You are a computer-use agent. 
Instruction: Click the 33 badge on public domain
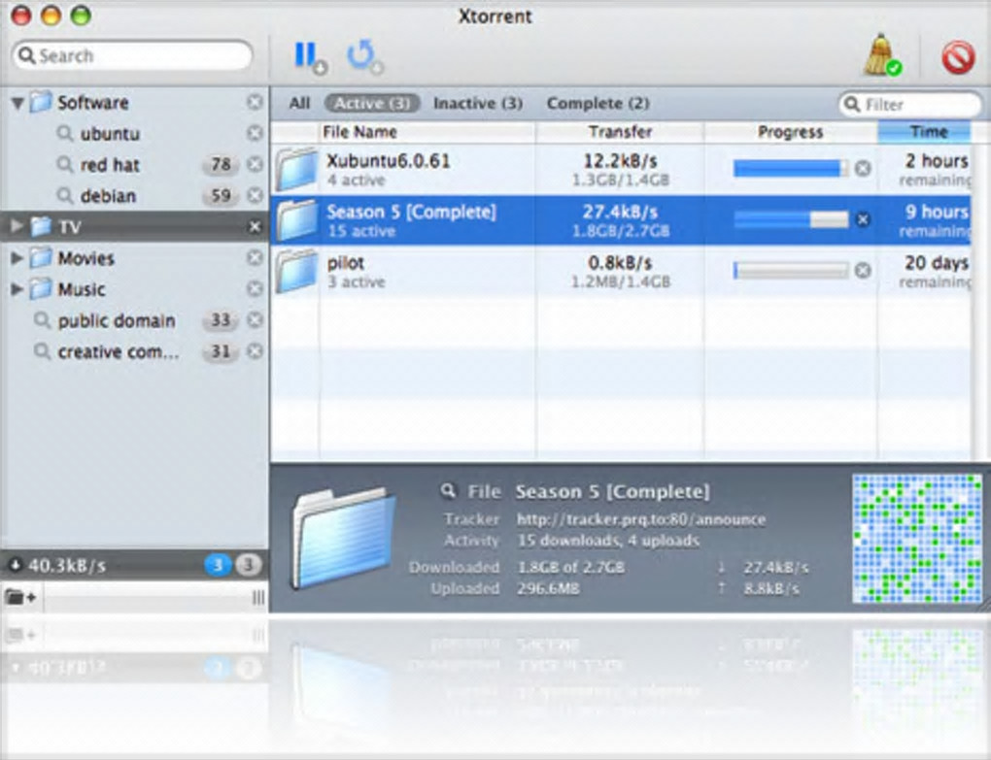(x=221, y=320)
